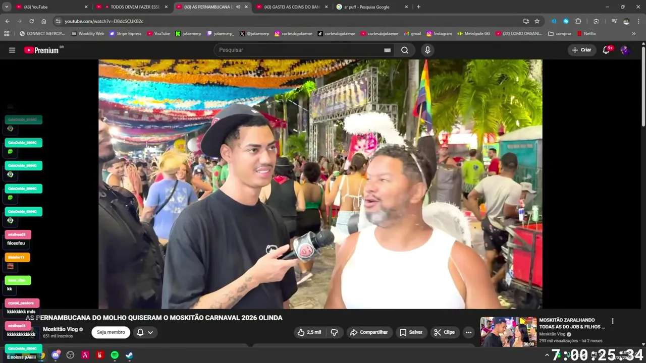Open CONNECT METROP... bookmark
The height and width of the screenshot is (363, 646).
(42, 34)
